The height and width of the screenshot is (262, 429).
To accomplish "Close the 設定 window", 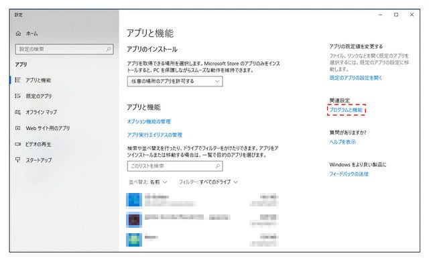I will 412,15.
